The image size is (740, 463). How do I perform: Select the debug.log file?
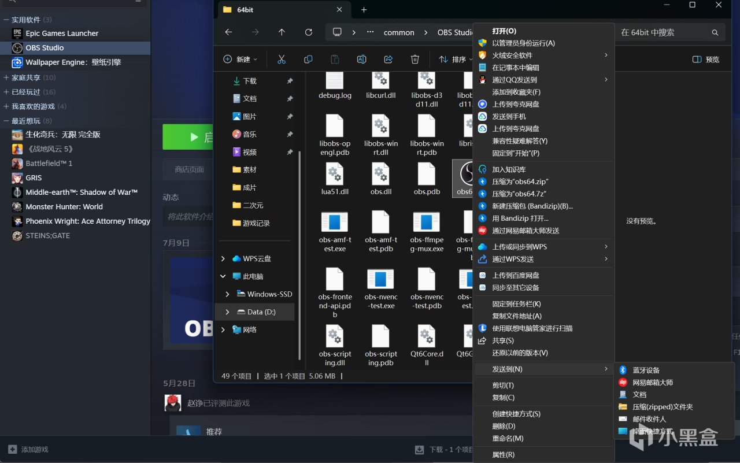coord(335,86)
